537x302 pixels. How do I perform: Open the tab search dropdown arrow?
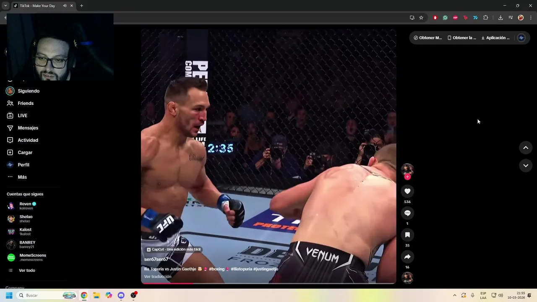click(5, 6)
